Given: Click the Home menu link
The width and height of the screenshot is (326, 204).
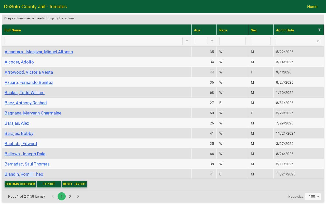Looking at the screenshot, I should point(312,7).
